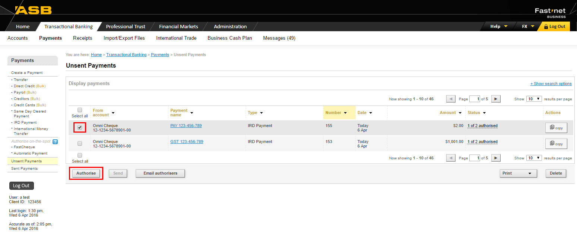Viewport: 577px width, 237px height.
Task: Tick the top Select all checkbox
Action: tap(80, 110)
